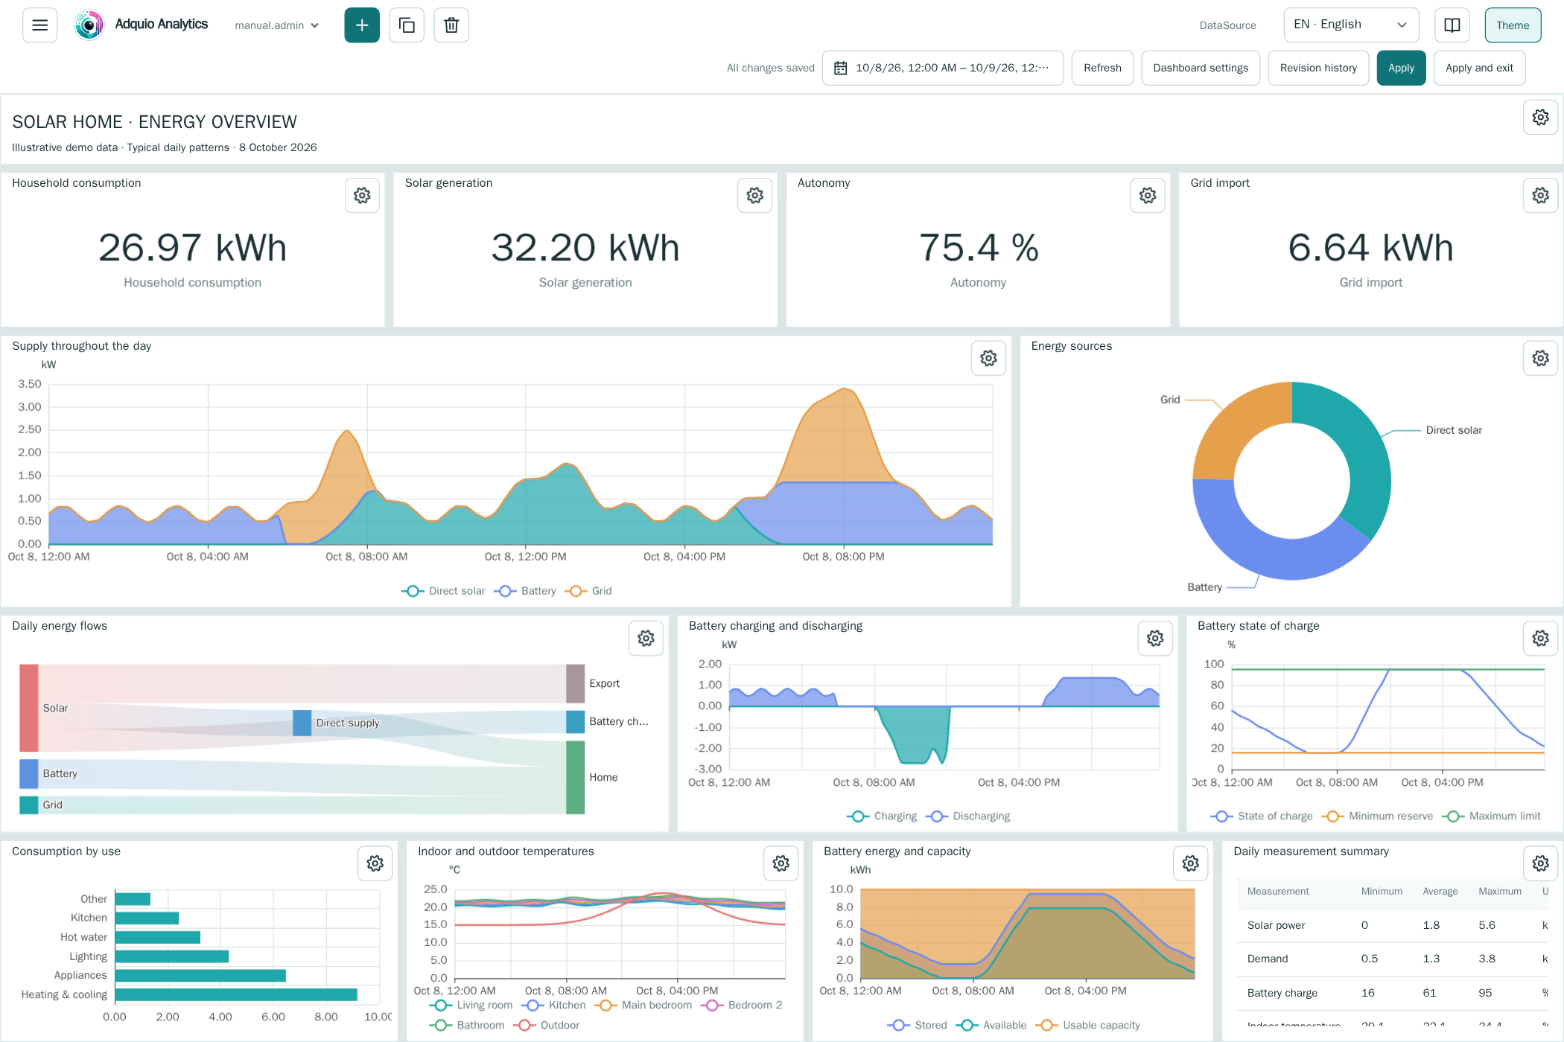Click the Apply button
The height and width of the screenshot is (1042, 1564).
point(1401,68)
